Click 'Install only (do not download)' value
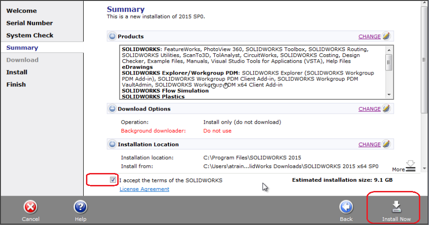The height and width of the screenshot is (225, 429). pos(242,122)
